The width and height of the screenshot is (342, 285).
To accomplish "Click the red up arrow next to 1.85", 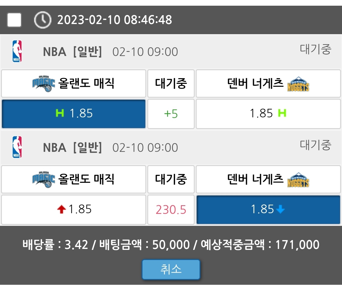I will click(x=62, y=209).
